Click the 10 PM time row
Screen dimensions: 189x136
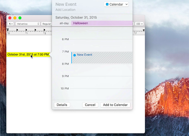click(x=96, y=88)
